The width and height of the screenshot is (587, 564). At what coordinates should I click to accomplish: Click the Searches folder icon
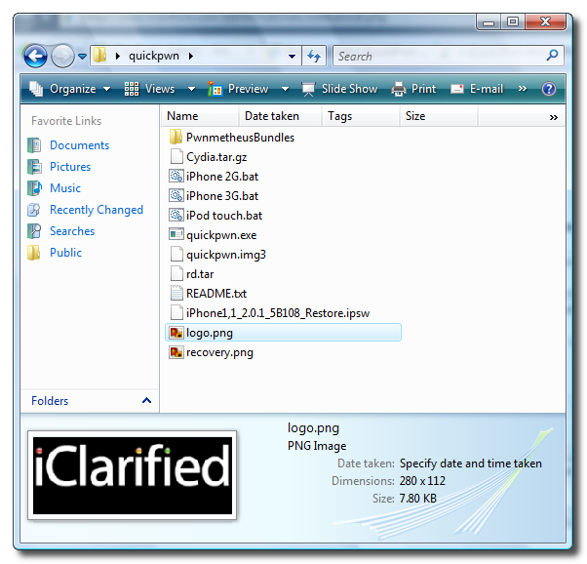point(34,231)
